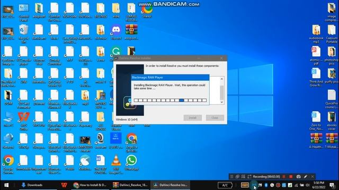The height and width of the screenshot is (190, 339).
Task: Open the Control Panel desktop icon
Action: click(x=23, y=12)
